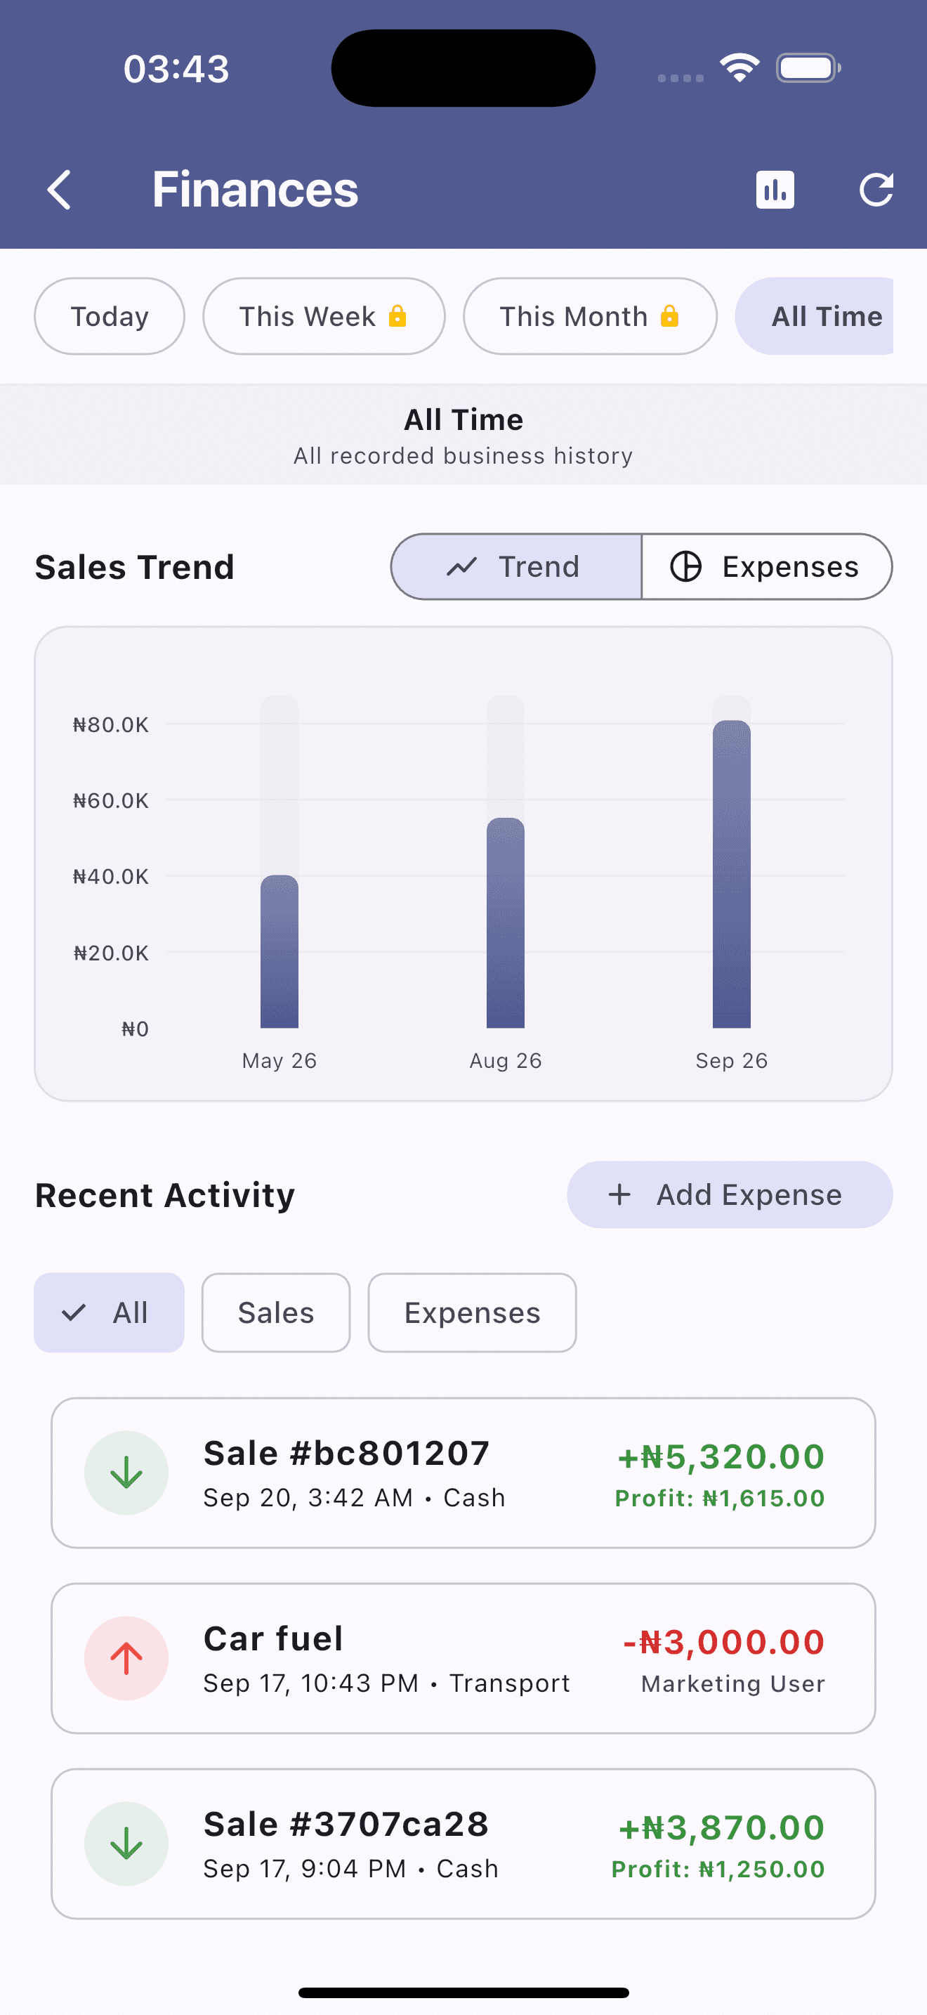
Task: Tap the 03:43 clock in status bar
Action: click(177, 68)
